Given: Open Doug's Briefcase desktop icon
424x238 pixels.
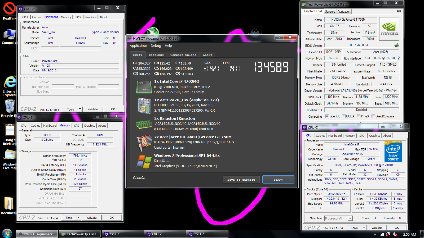Looking at the screenshot, I should click(10, 135).
